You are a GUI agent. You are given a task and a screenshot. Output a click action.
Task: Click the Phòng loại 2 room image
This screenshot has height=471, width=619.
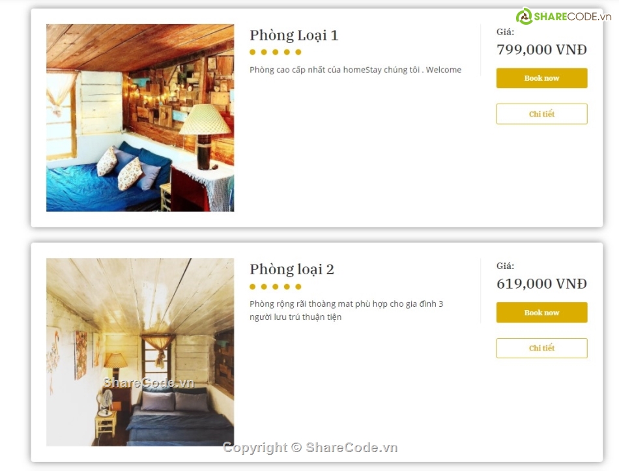pos(139,351)
